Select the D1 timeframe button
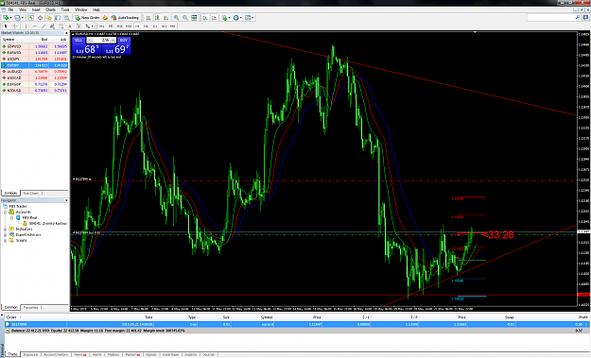This screenshot has width=591, height=358. coord(155,26)
